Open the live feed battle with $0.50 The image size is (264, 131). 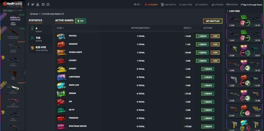click(x=245, y=51)
